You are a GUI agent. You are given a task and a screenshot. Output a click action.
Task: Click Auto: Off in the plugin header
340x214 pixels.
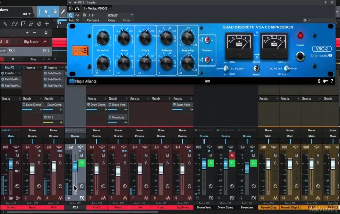coord(74,20)
